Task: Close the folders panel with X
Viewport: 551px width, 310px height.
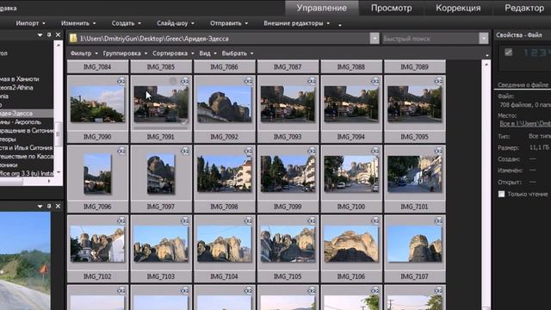Action: tap(58, 34)
